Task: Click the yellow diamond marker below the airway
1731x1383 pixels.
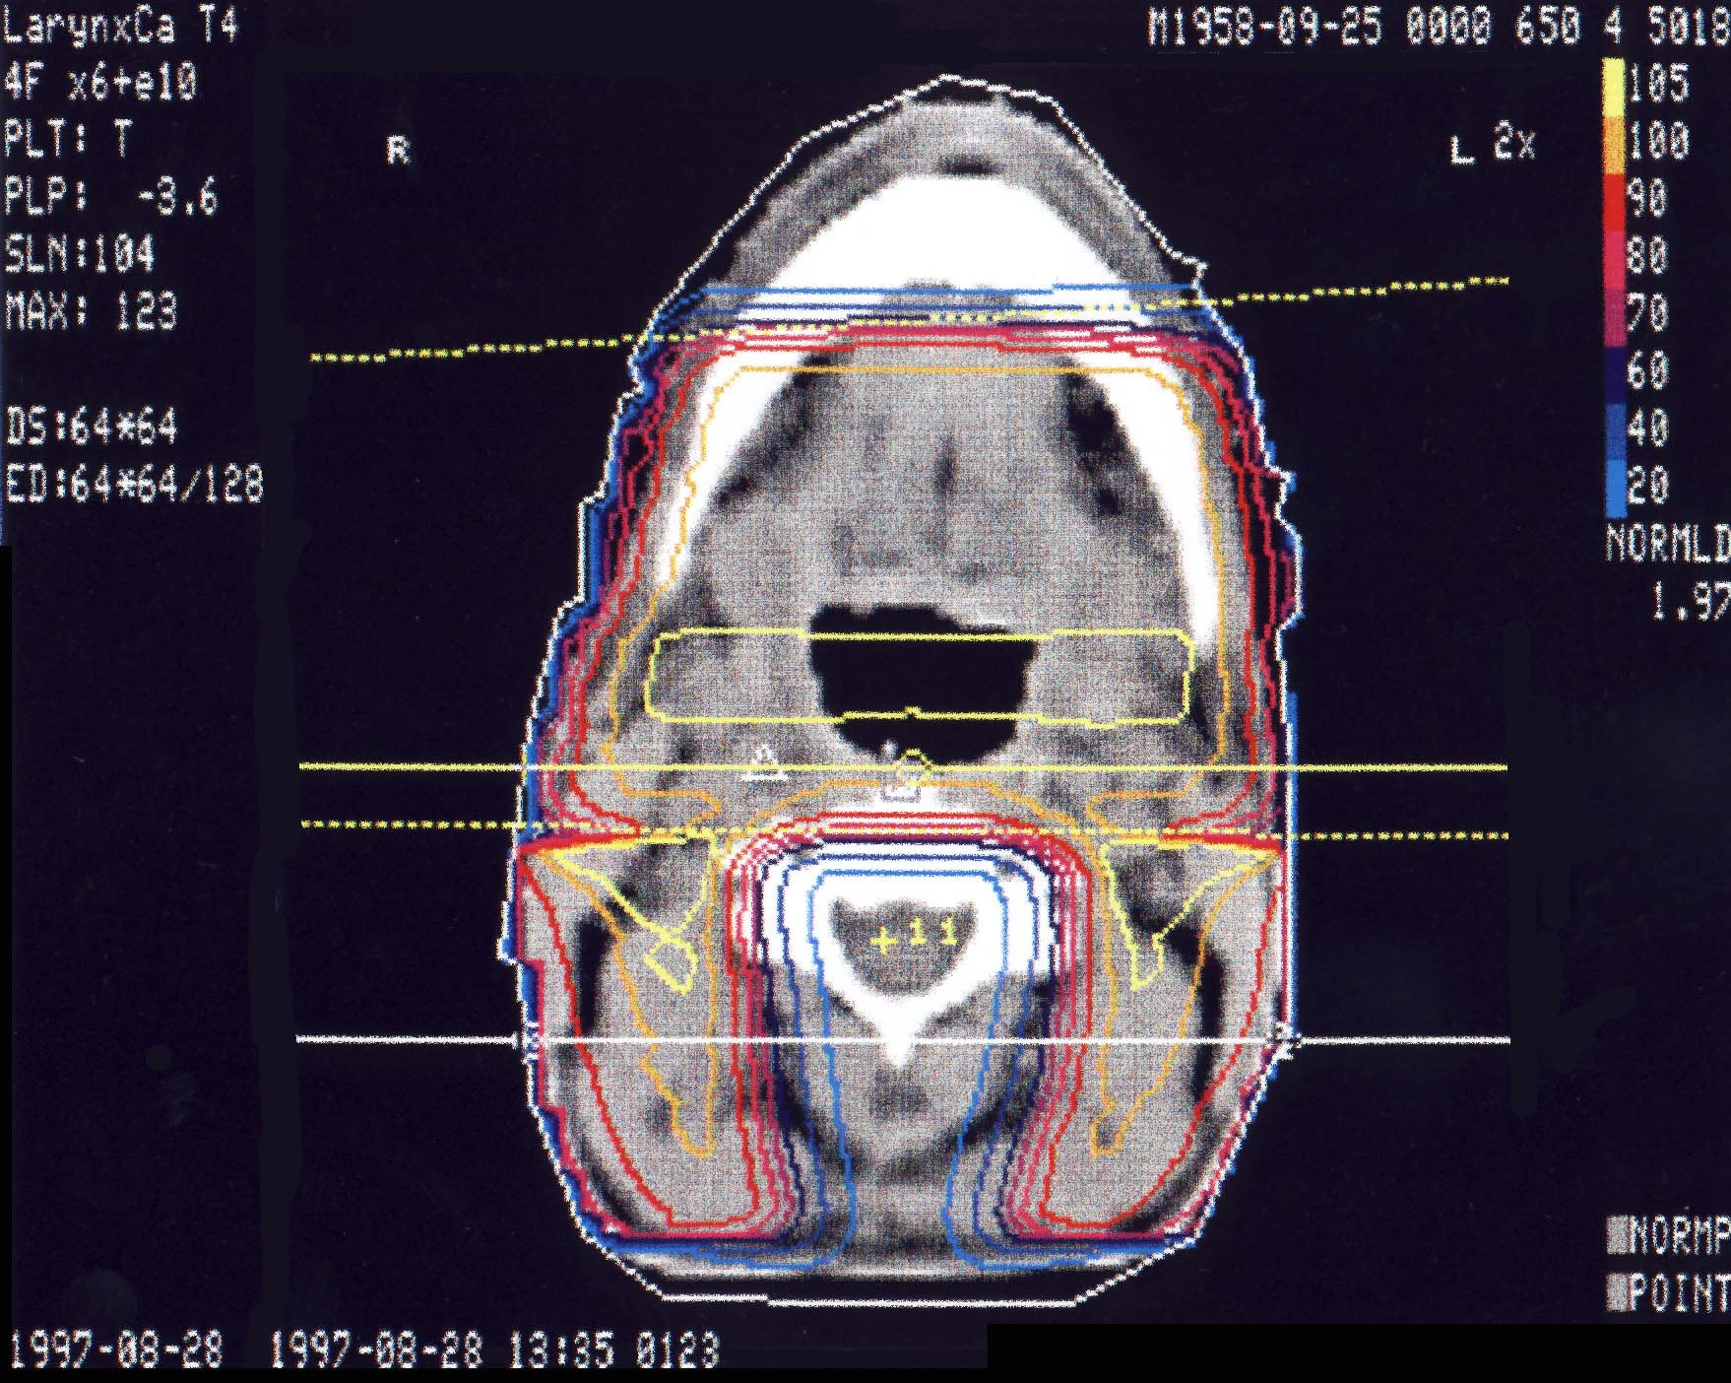Action: 916,763
